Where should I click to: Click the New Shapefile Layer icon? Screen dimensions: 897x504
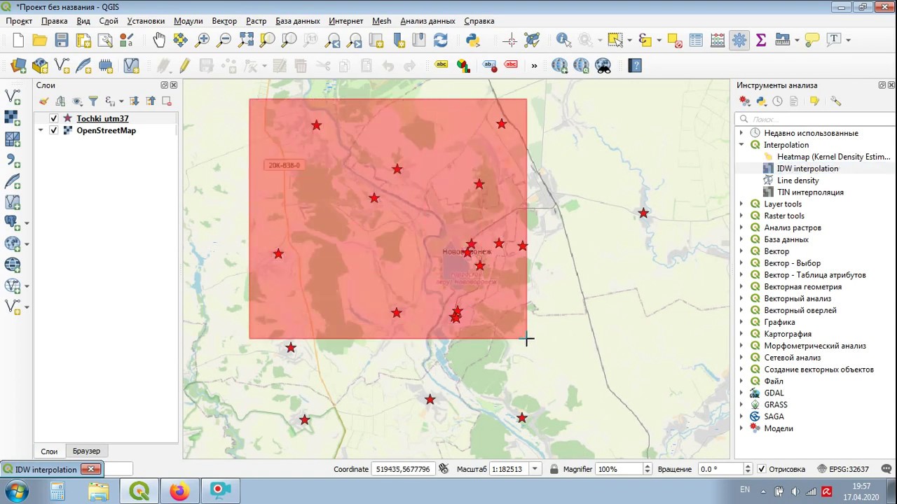62,66
